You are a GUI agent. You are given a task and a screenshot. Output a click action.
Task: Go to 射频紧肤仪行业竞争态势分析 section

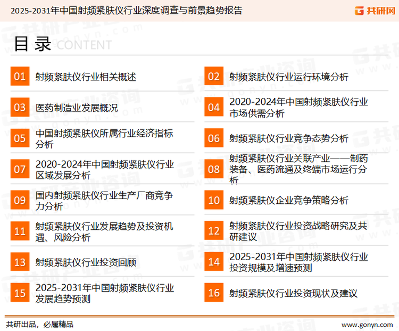289,138
